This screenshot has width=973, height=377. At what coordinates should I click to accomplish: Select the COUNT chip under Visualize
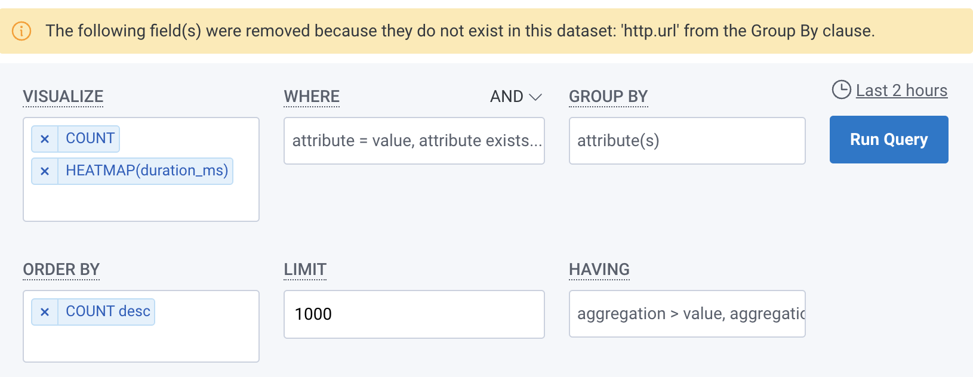[x=90, y=138]
